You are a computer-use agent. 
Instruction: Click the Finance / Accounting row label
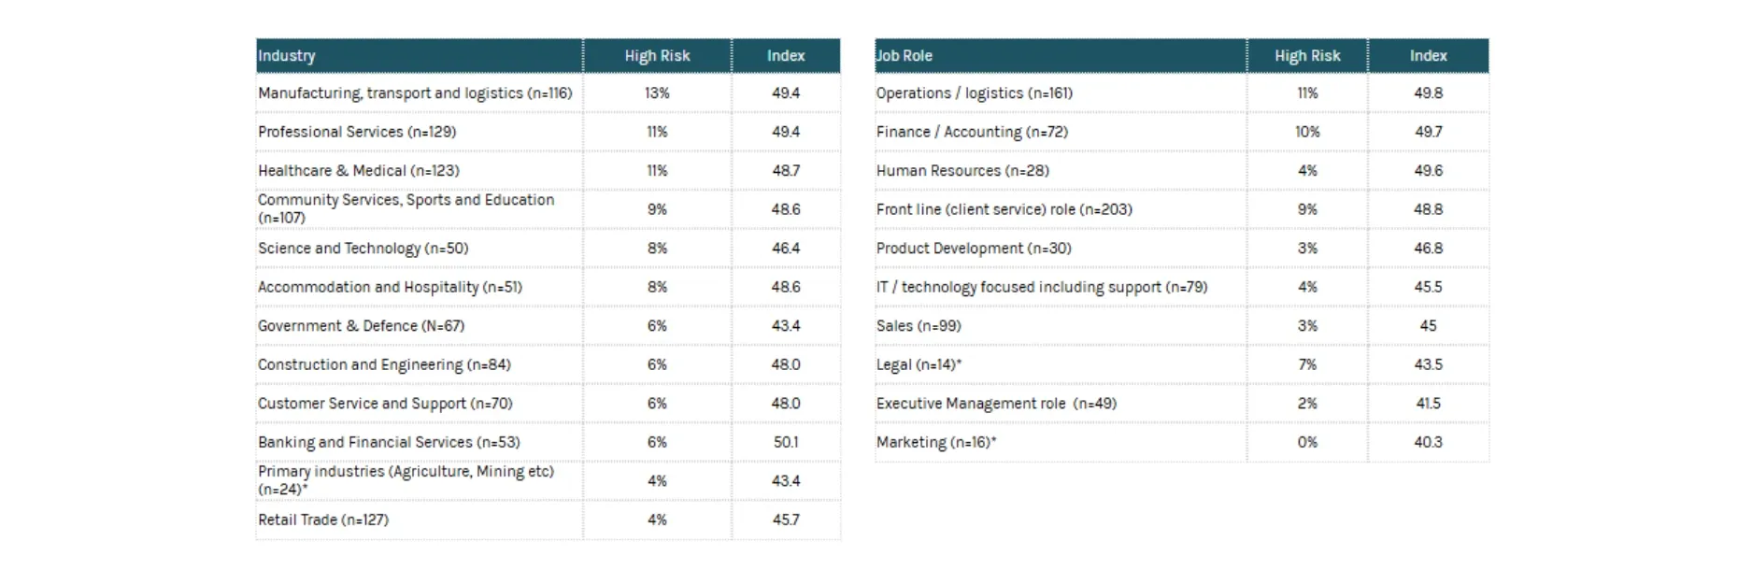(x=972, y=132)
